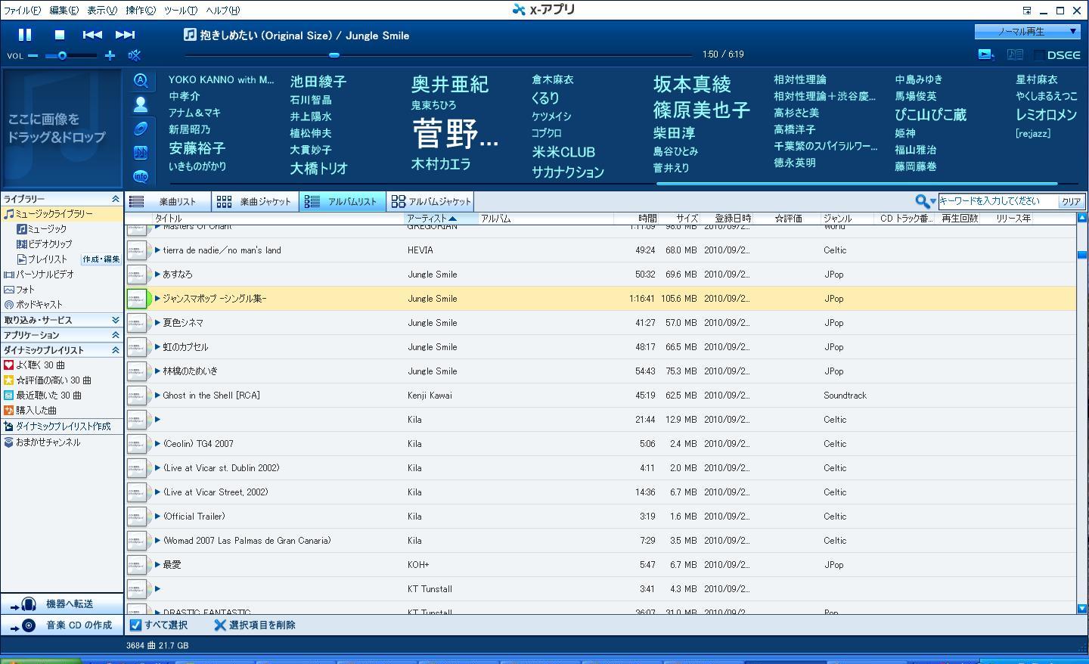1089x664 pixels.
Task: Stop playback
Action: point(60,34)
